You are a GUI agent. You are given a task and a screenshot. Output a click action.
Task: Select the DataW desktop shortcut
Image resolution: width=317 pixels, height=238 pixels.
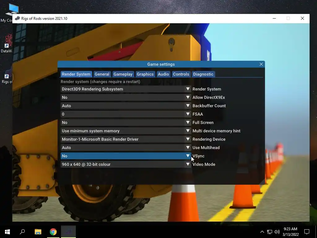[x=7, y=43]
